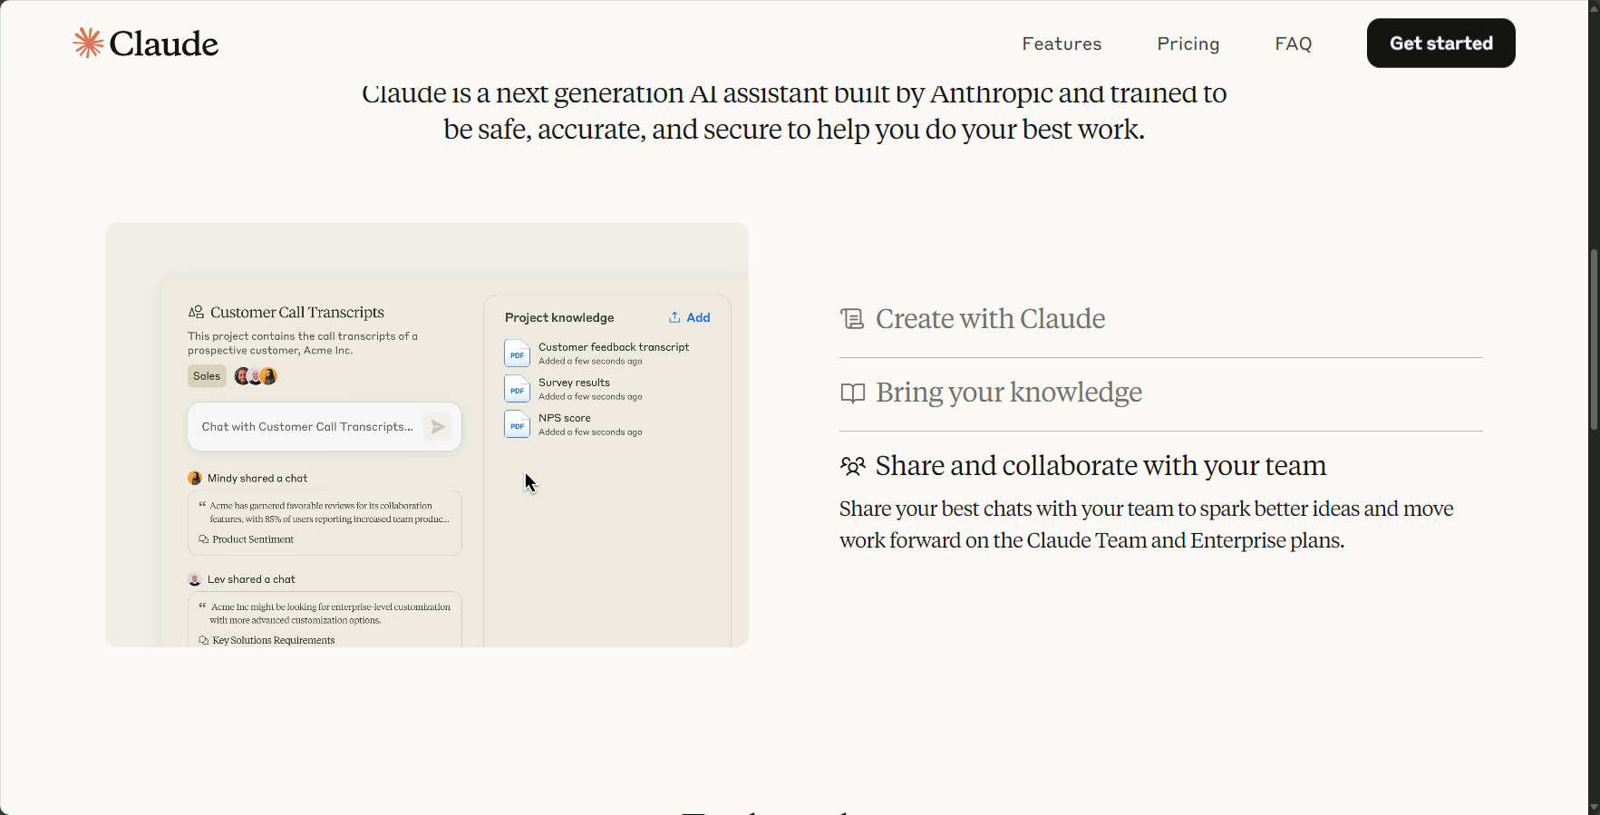1600x815 pixels.
Task: Open the FAQ nav link
Action: pyautogui.click(x=1294, y=44)
